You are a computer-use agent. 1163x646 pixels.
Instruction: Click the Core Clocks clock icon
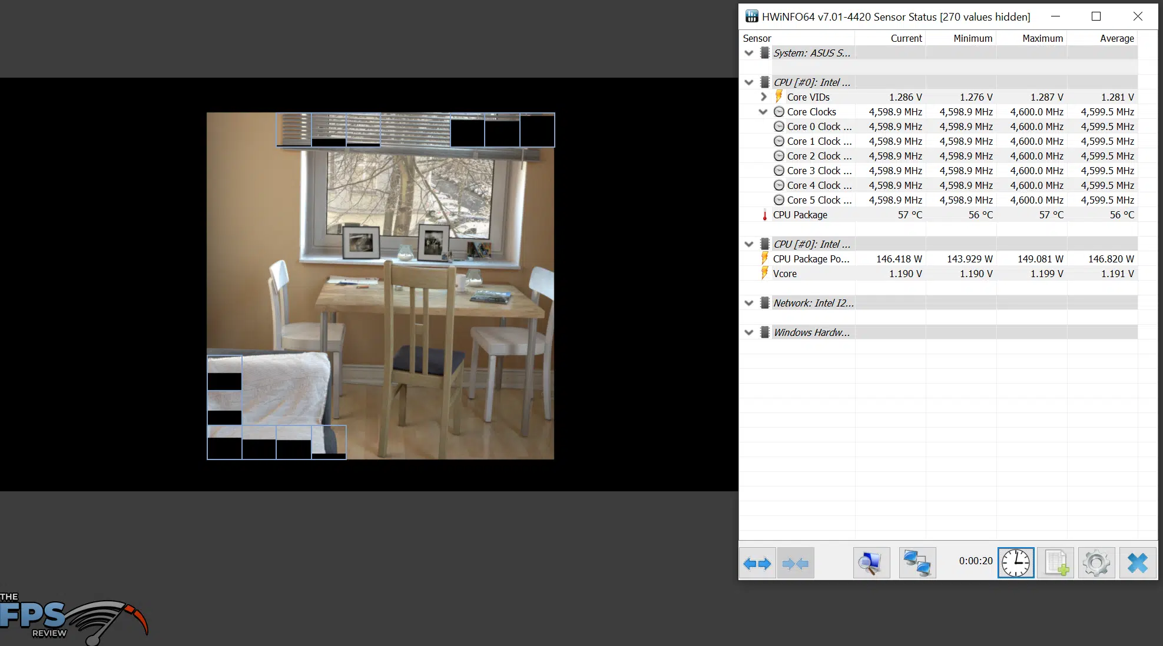(778, 112)
